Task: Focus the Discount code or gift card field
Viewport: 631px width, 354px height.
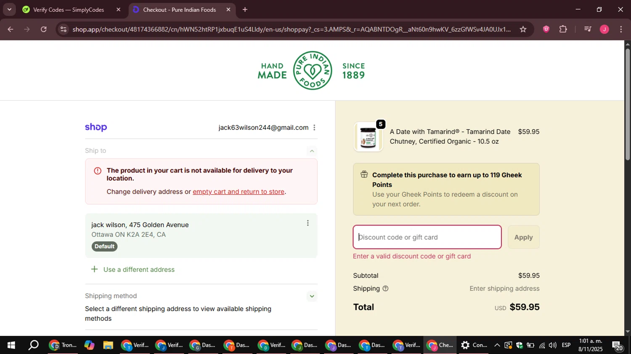Action: [x=427, y=237]
